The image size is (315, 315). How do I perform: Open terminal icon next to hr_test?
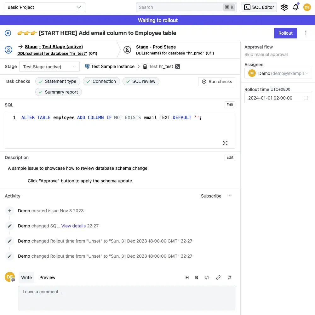(x=178, y=66)
